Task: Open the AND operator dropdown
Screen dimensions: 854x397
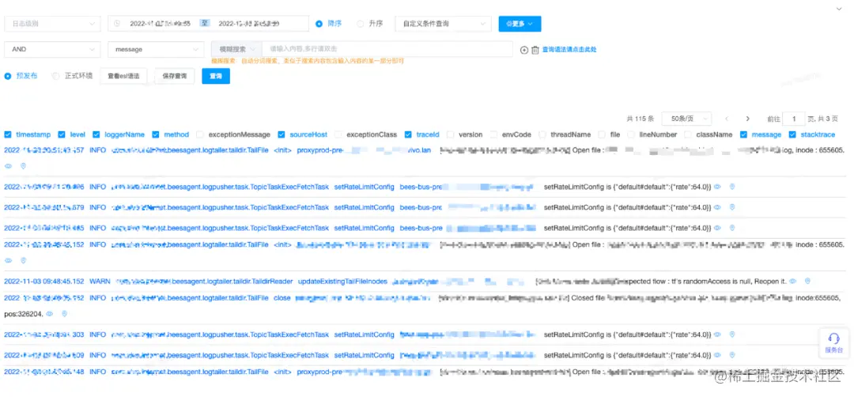Action: [52, 49]
